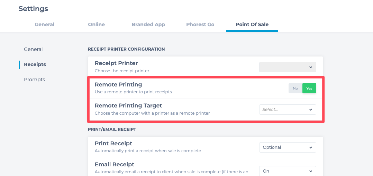The width and height of the screenshot is (373, 176).
Task: Open the Online settings tab
Action: 96,24
